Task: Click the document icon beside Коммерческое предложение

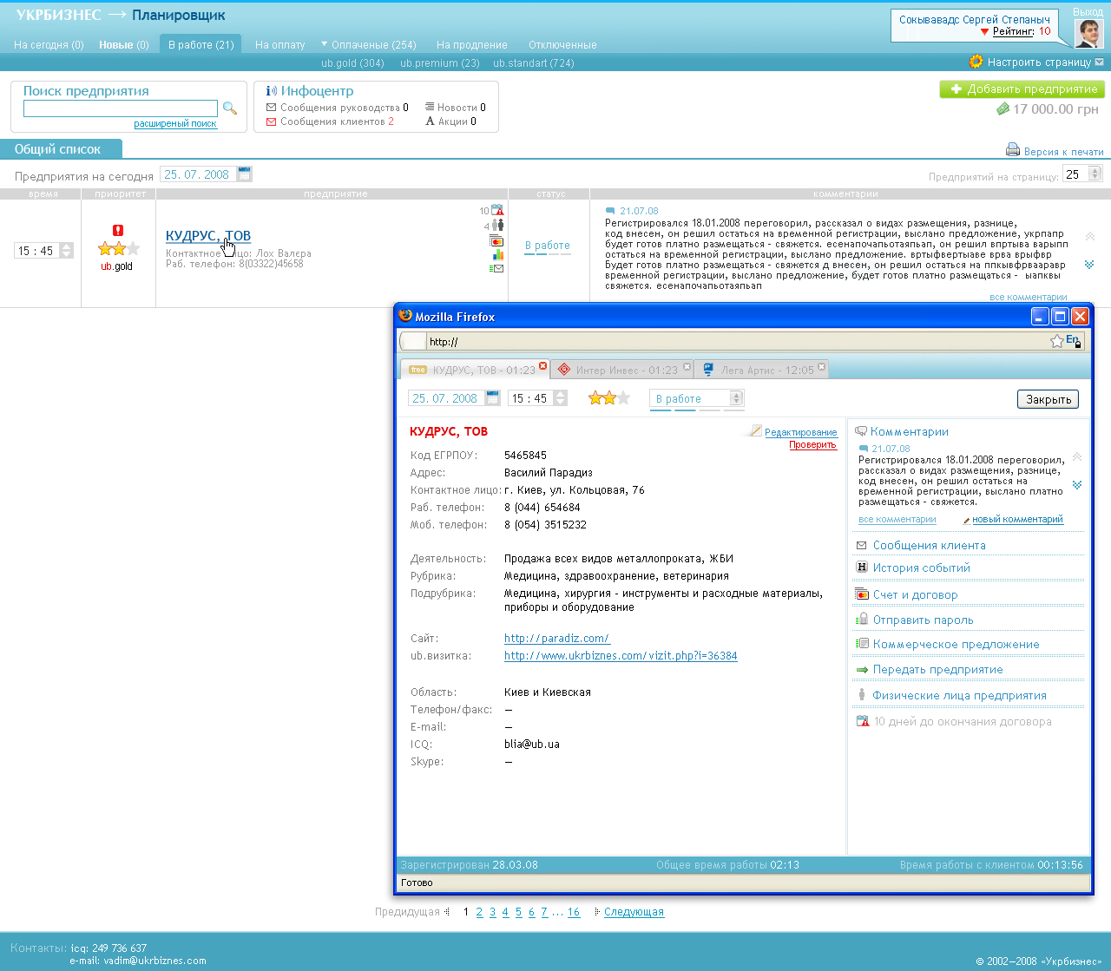Action: tap(862, 644)
